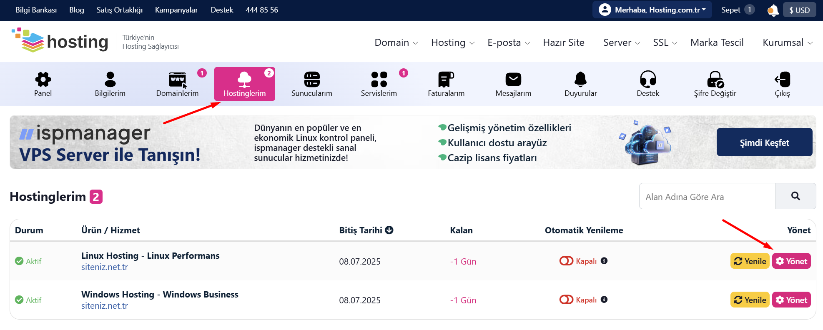Expand the Domain dropdown menu
The image size is (823, 330).
(x=396, y=42)
